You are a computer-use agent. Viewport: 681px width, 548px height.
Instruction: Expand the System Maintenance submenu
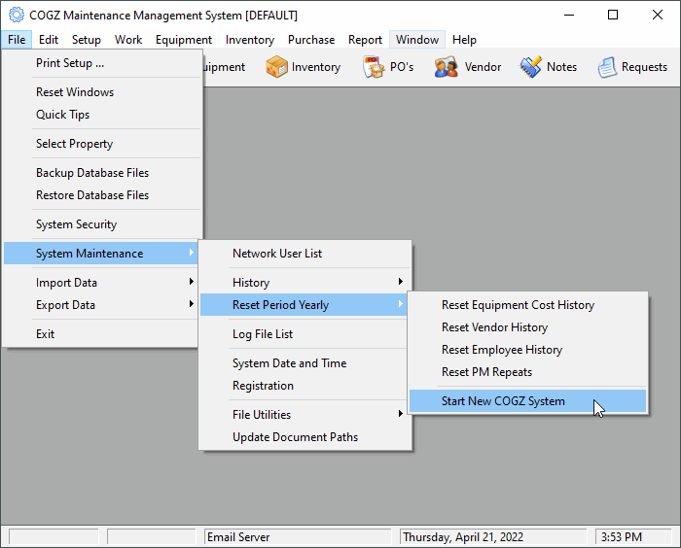(101, 254)
